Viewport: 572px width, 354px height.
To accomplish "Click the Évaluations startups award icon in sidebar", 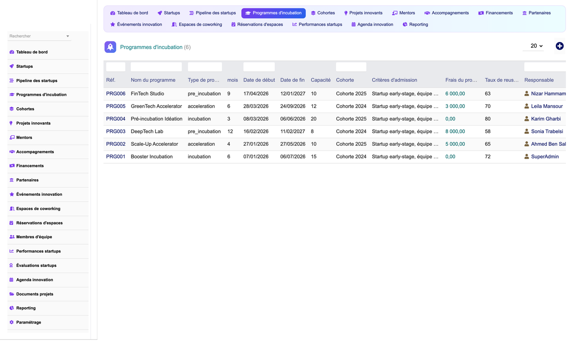I will pyautogui.click(x=12, y=265).
